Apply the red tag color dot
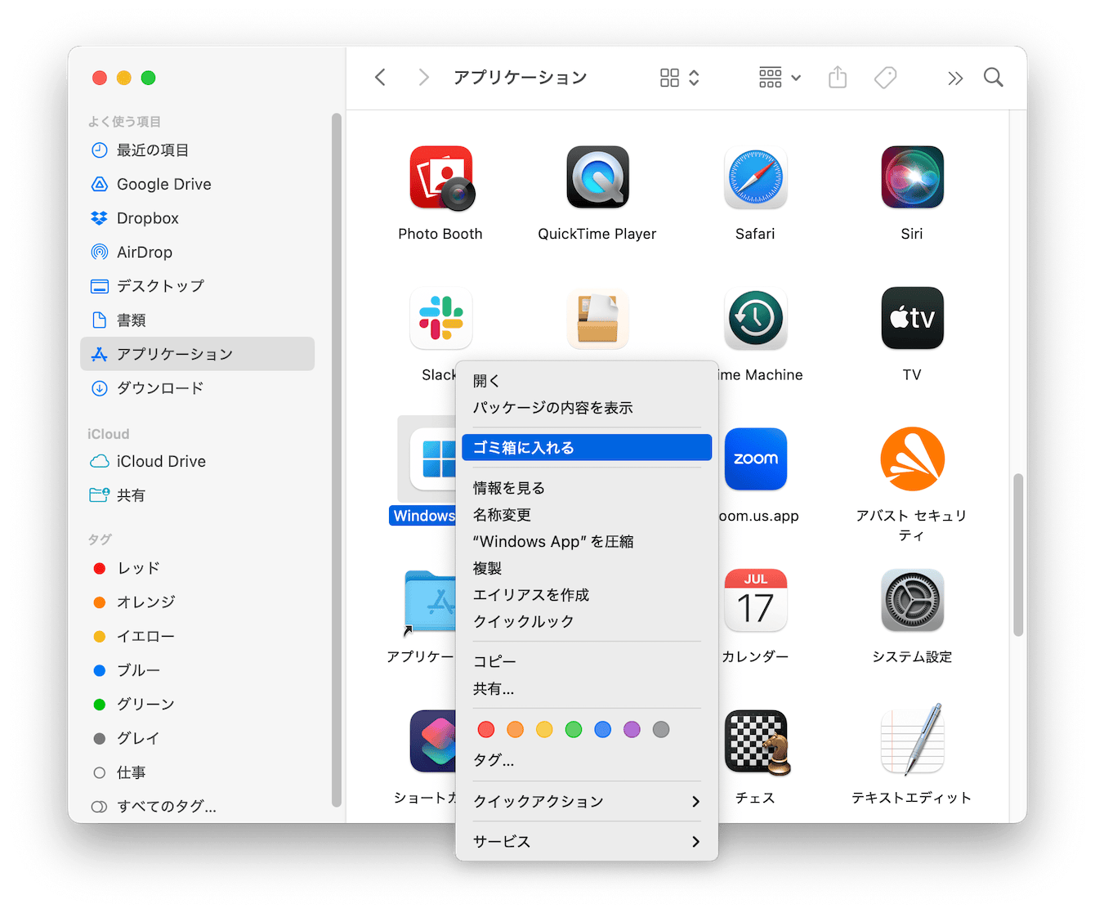Image resolution: width=1095 pixels, height=913 pixels. point(486,729)
